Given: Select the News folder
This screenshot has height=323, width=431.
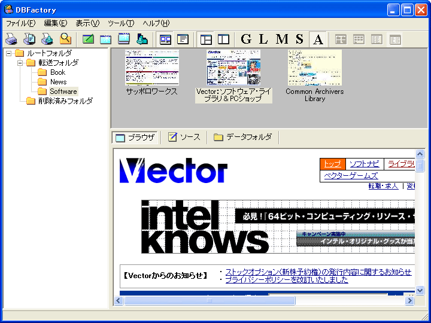Looking at the screenshot, I should pos(58,82).
